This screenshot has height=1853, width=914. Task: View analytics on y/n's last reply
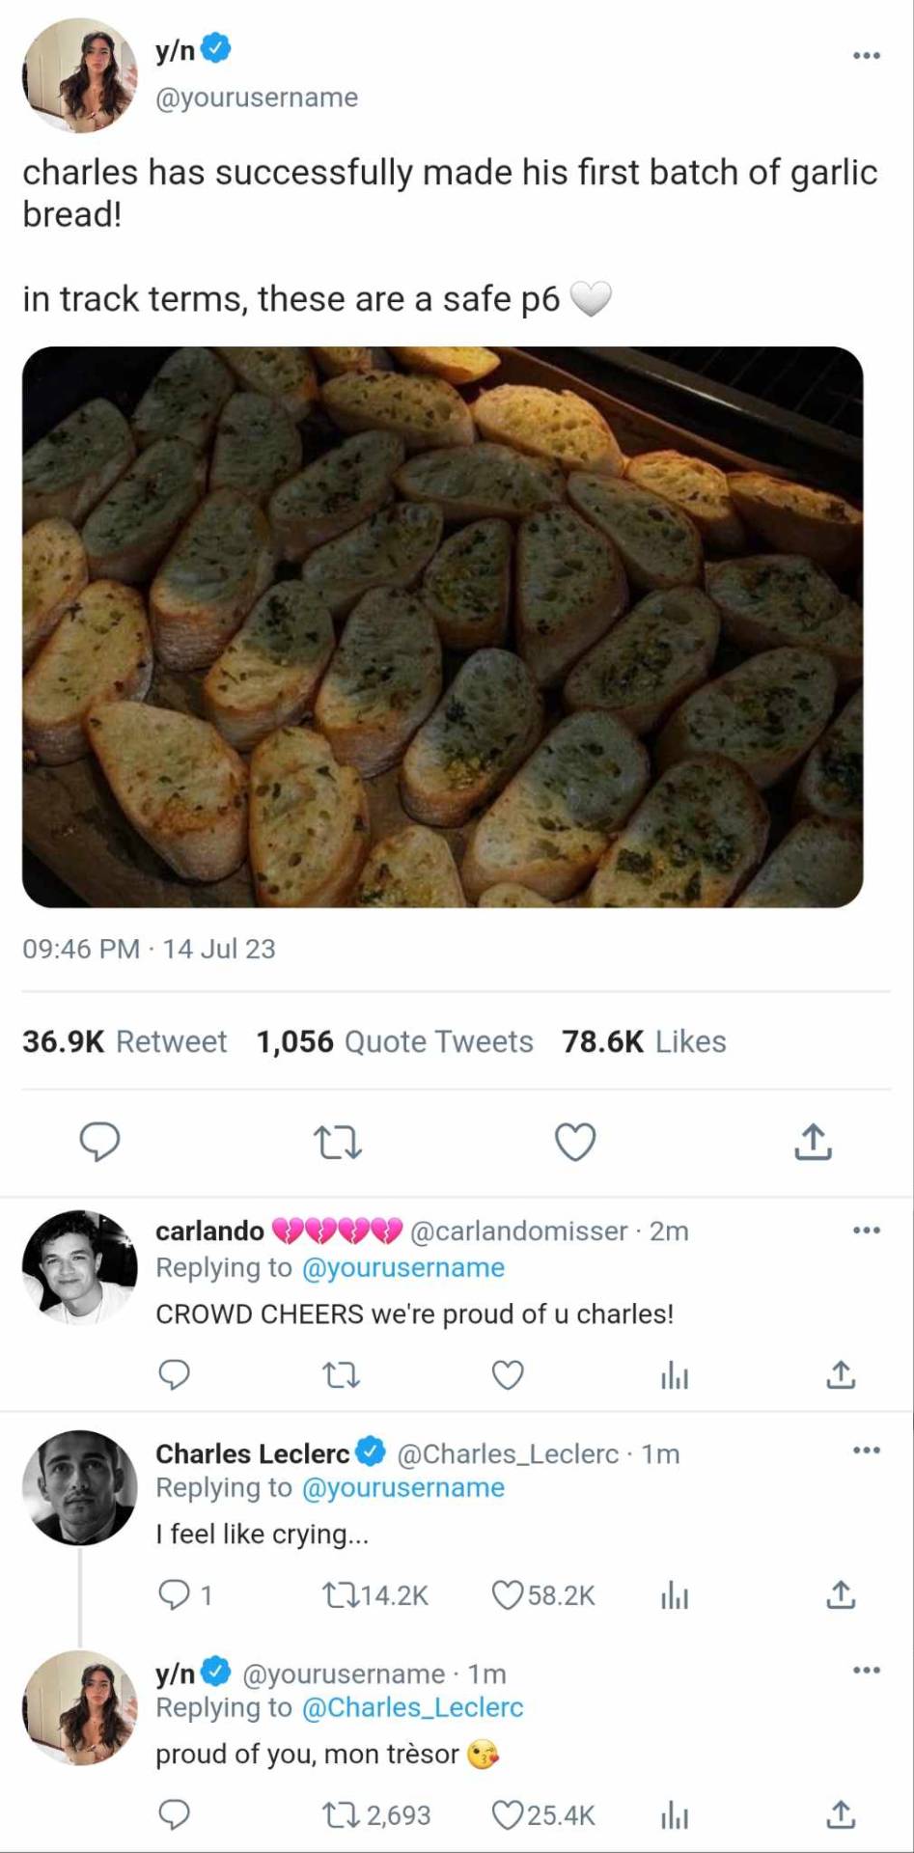tap(675, 1816)
